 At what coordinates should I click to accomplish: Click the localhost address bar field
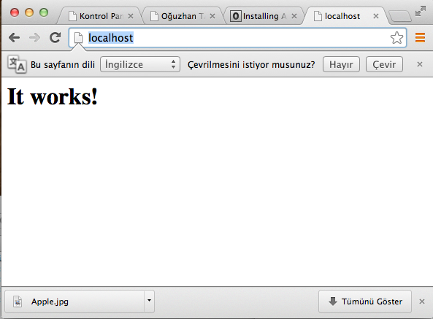click(237, 38)
